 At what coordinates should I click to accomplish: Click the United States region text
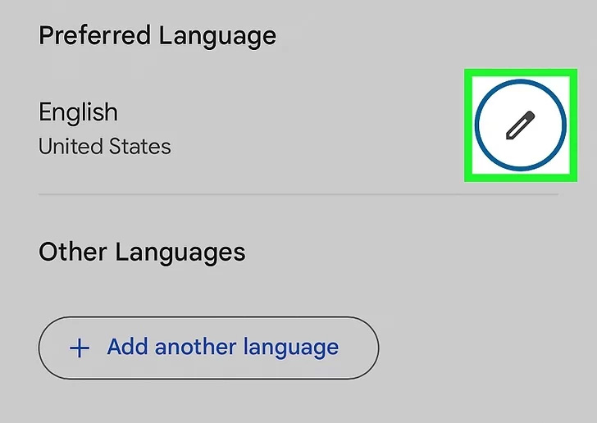coord(105,147)
